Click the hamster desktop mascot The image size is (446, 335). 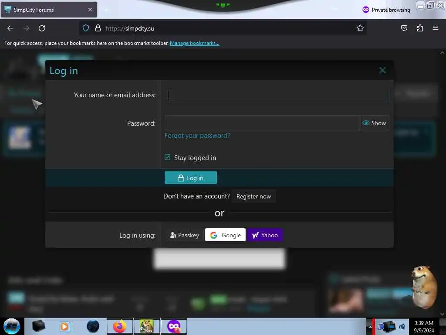pos(424,287)
